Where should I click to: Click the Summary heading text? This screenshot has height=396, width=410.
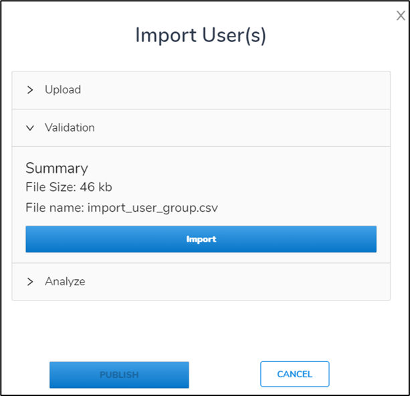click(57, 168)
